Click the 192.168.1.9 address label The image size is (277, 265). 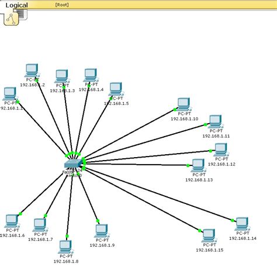click(x=102, y=245)
